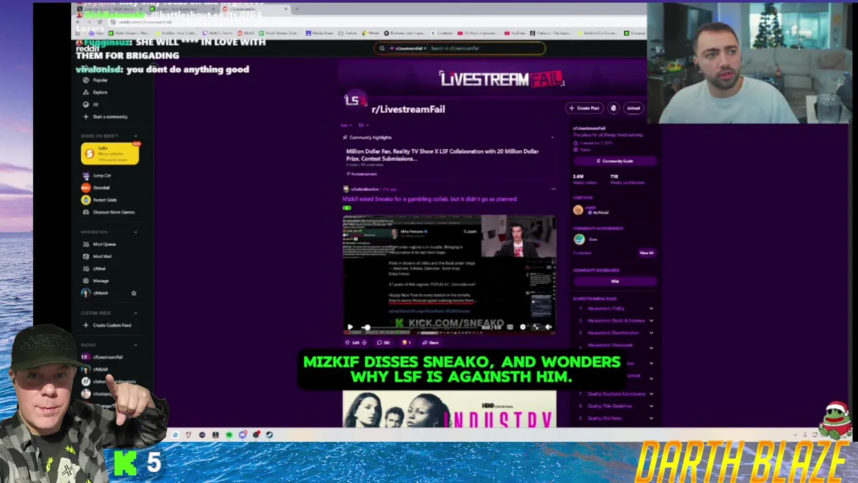
Task: Click the search magnifier icon
Action: [382, 48]
